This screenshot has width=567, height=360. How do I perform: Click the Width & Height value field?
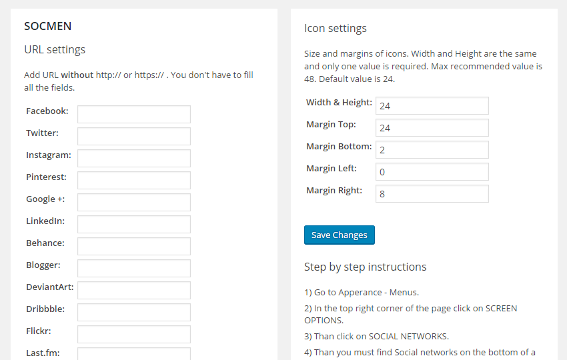click(x=432, y=106)
